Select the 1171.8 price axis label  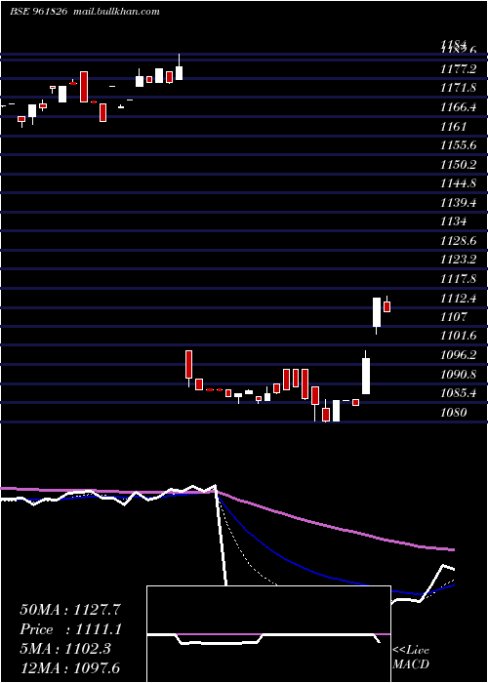point(458,88)
